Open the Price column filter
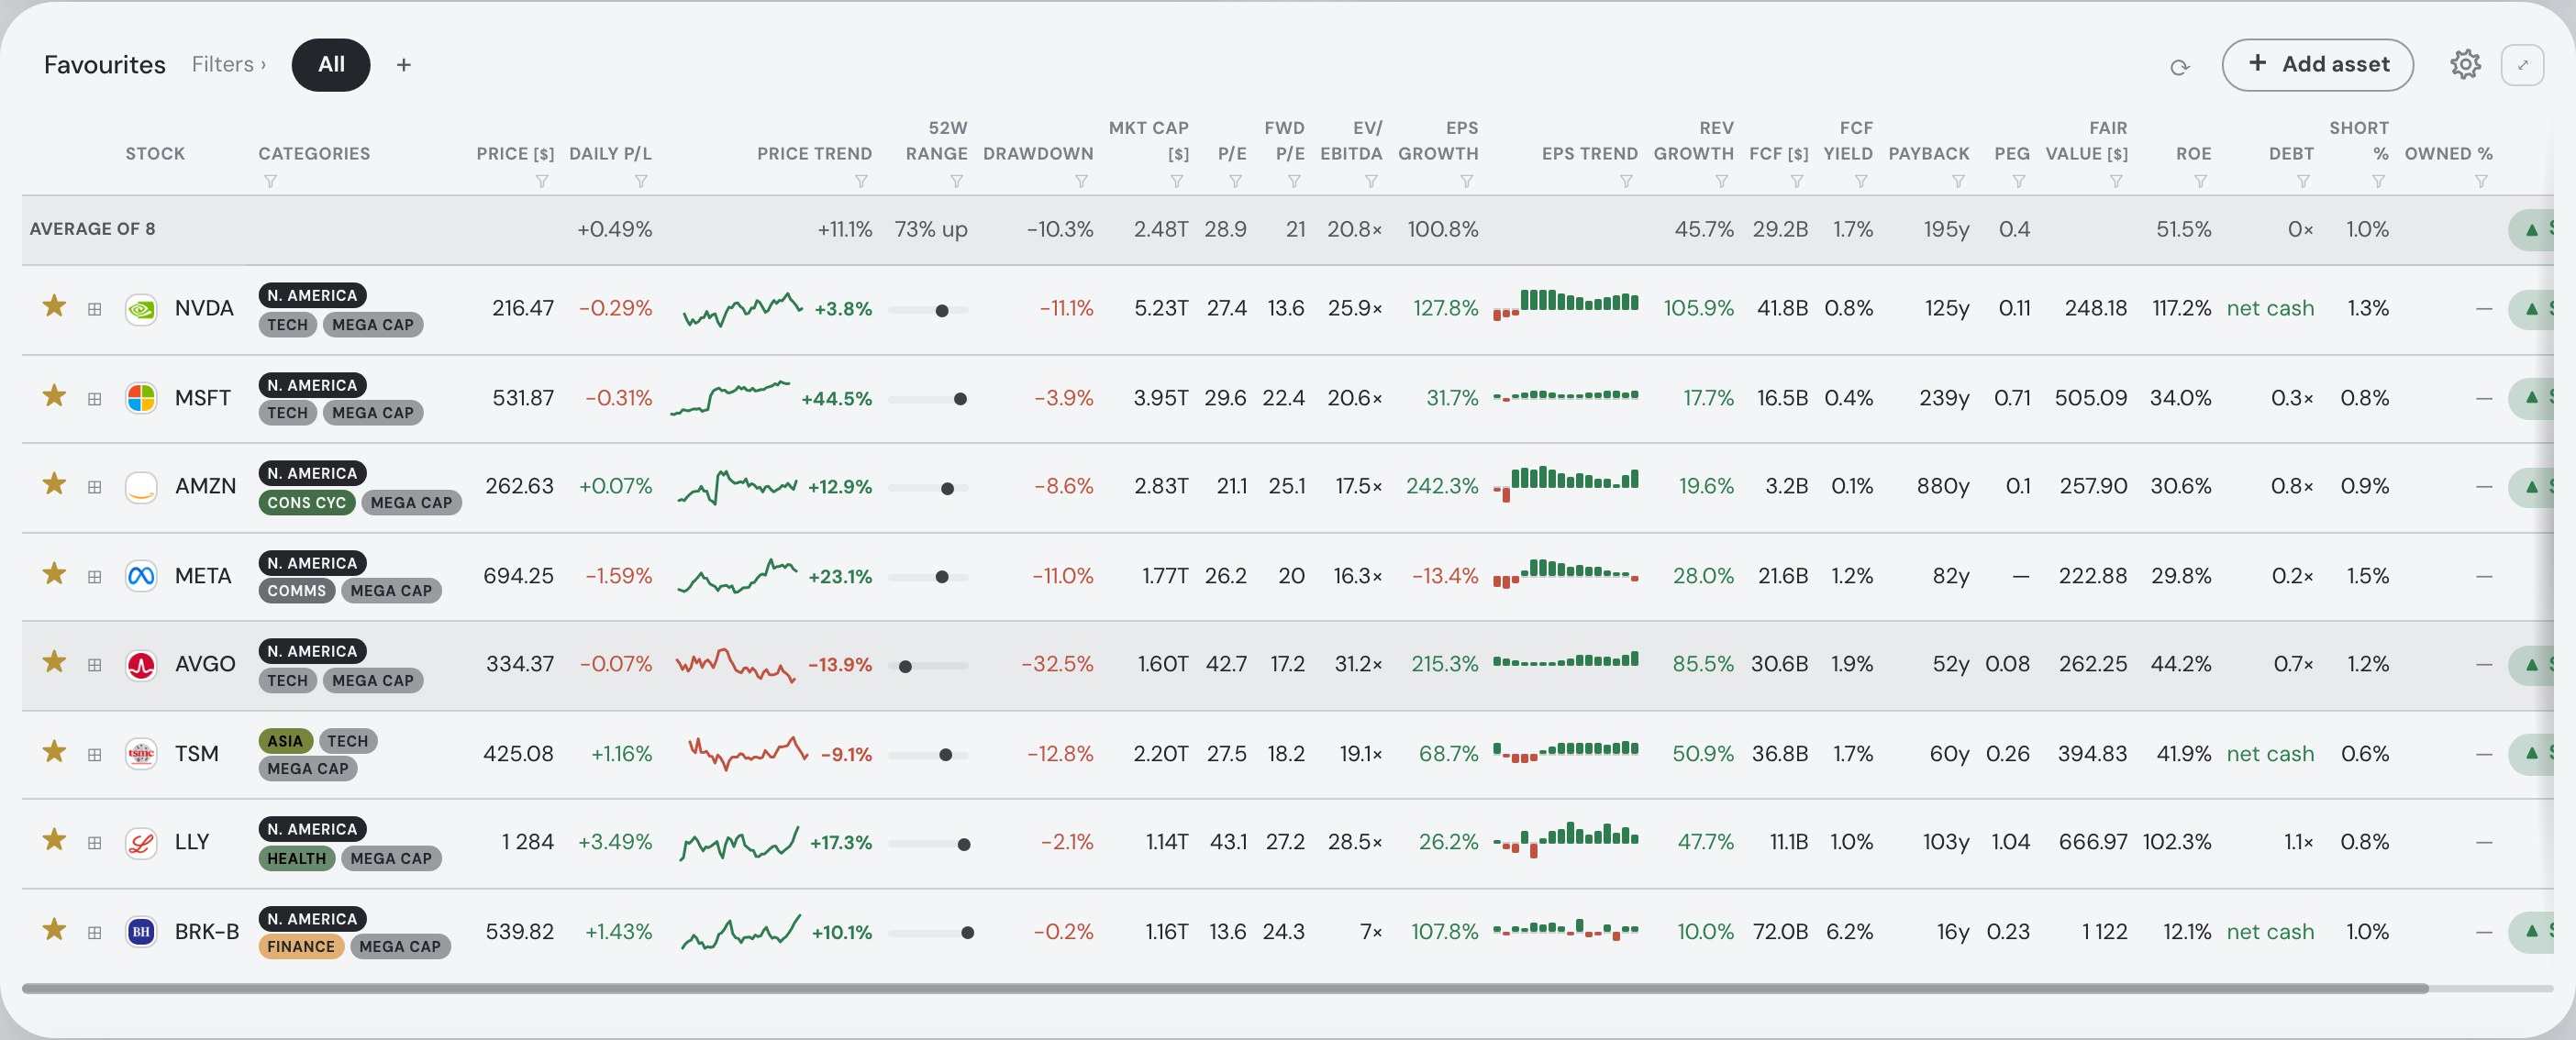This screenshot has height=1040, width=2576. [542, 181]
